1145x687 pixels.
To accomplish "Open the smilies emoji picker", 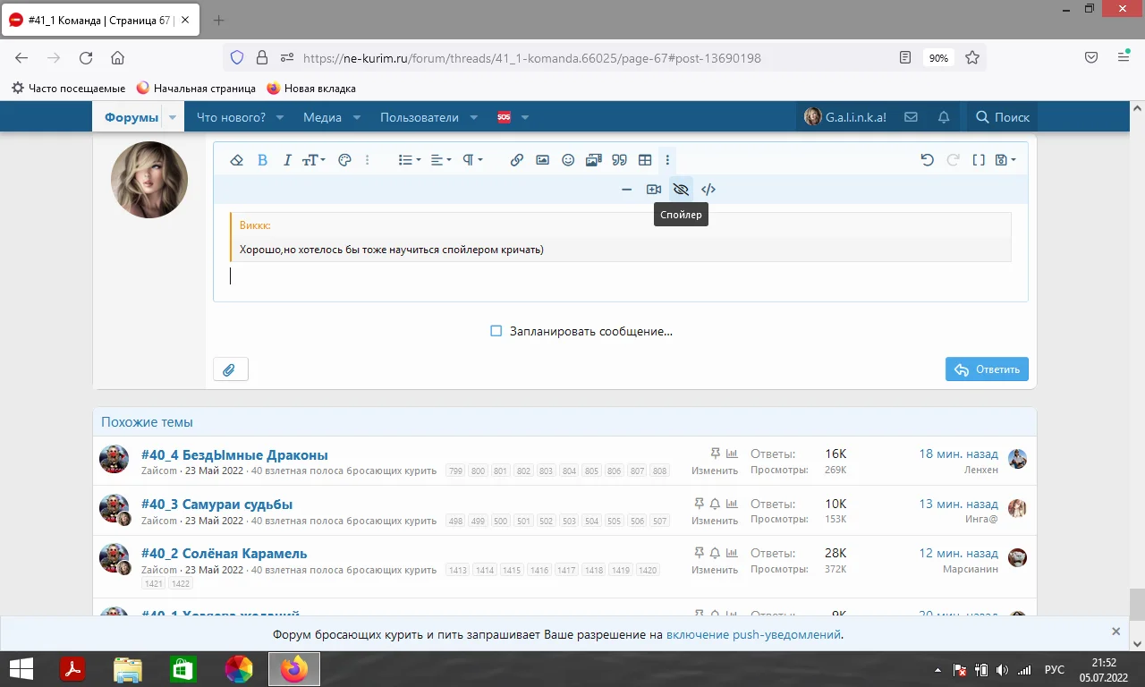I will coord(568,160).
